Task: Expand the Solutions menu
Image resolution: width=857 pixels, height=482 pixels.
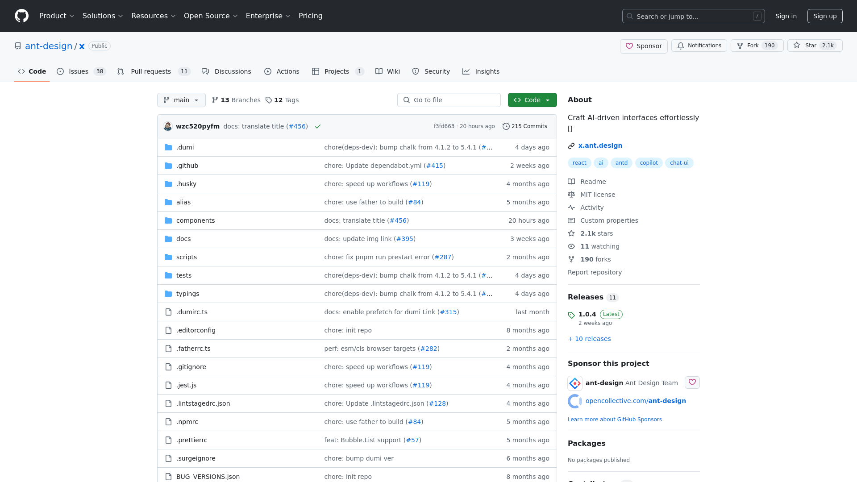Action: [103, 16]
